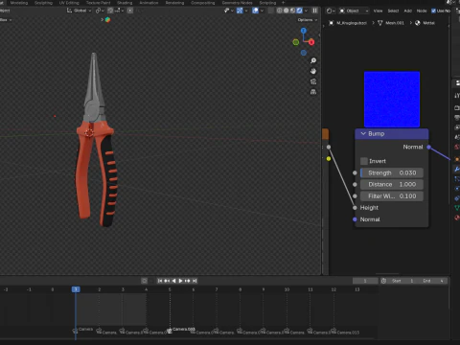Enable the Invert checkbox on Bump node
The image size is (460, 345).
tap(364, 161)
